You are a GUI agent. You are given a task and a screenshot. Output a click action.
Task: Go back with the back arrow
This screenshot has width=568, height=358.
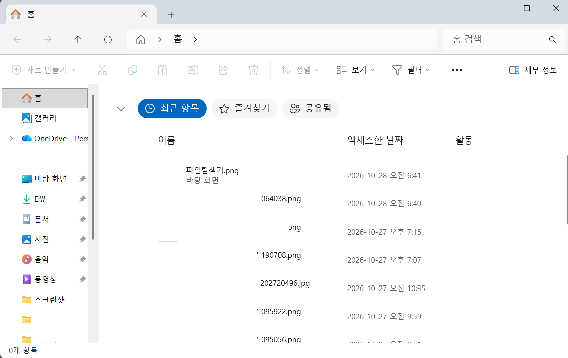click(17, 39)
